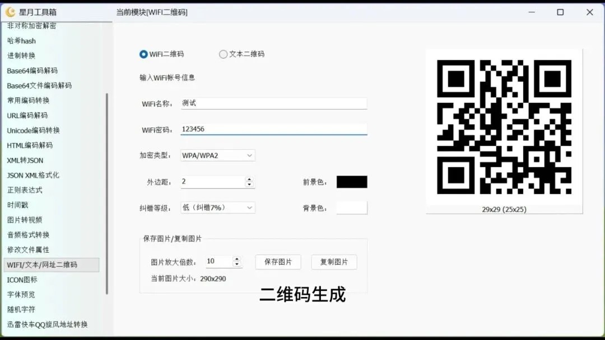The image size is (605, 340).
Task: Select URL编码解码 module
Action: tap(27, 116)
